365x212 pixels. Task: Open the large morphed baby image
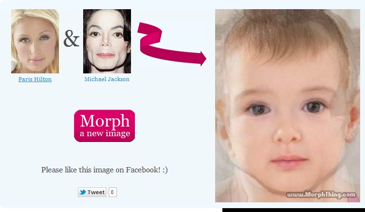[x=288, y=106]
